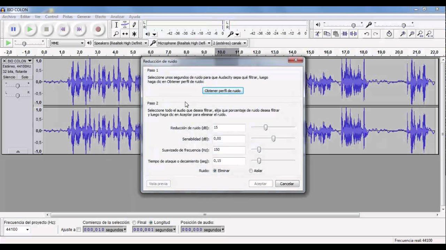This screenshot has height=250, width=446.
Task: Select the Draw pencil tool
Action: pyautogui.click(x=134, y=25)
